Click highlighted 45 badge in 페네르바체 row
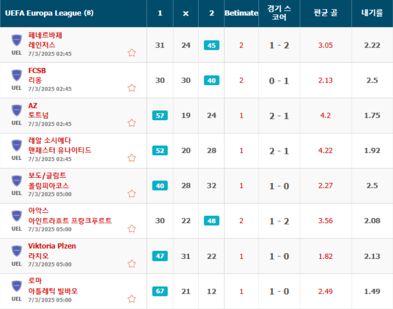This screenshot has height=309, width=393. point(211,45)
